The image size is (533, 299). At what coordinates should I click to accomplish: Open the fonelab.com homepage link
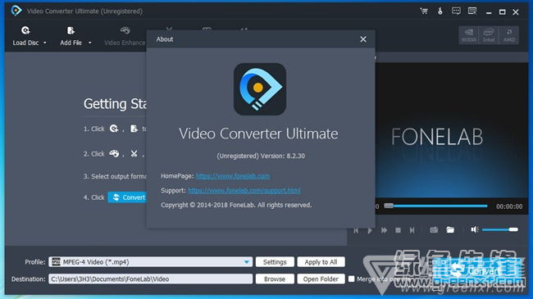pos(233,176)
